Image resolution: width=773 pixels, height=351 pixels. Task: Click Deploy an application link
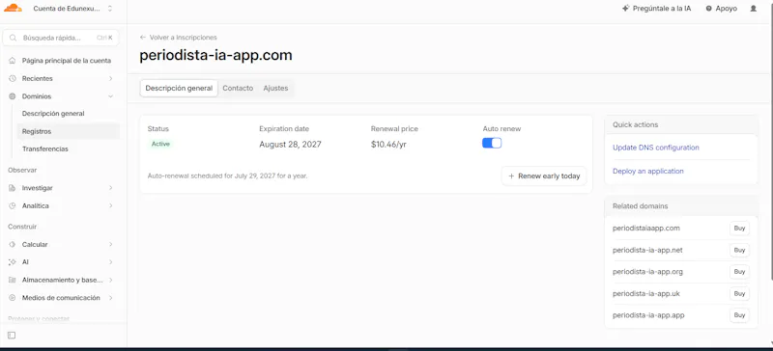click(647, 171)
